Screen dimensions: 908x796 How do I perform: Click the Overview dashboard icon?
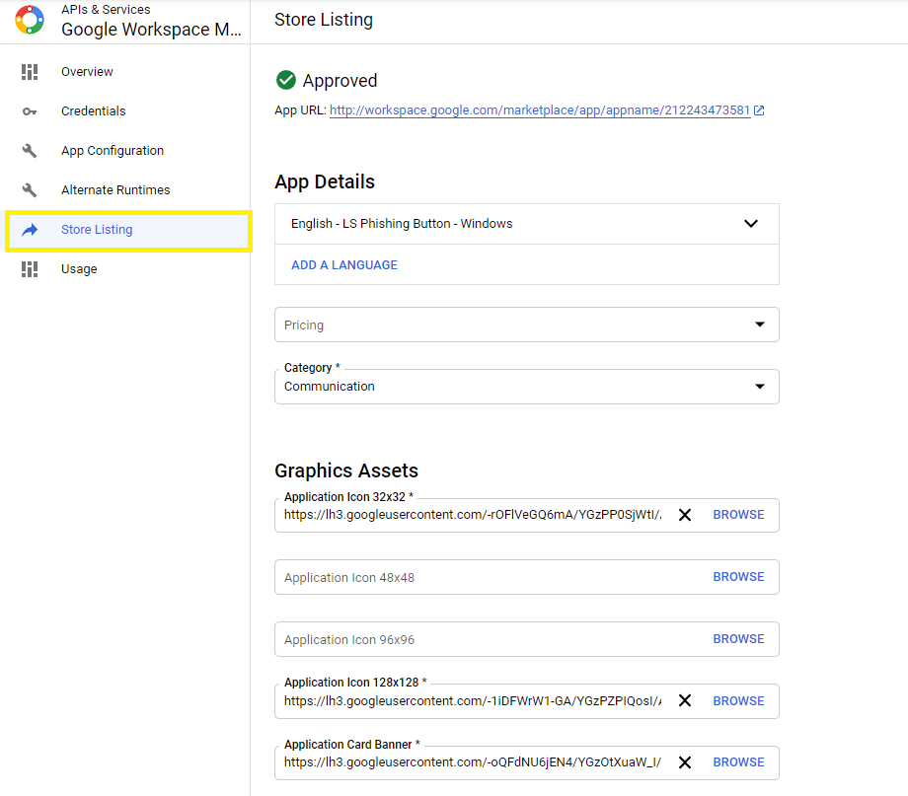(30, 72)
